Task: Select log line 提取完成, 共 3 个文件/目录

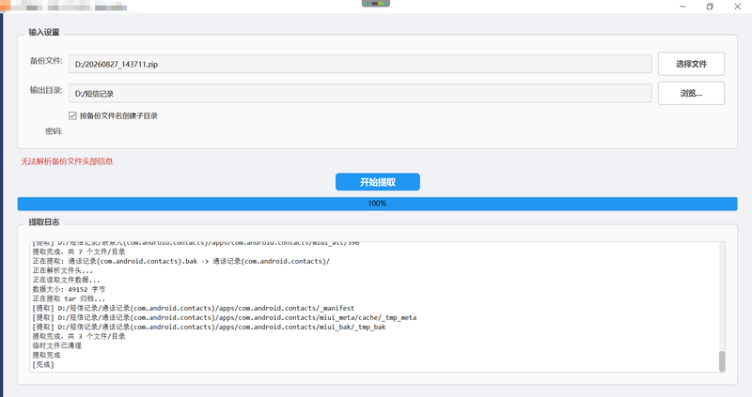Action: coord(79,336)
